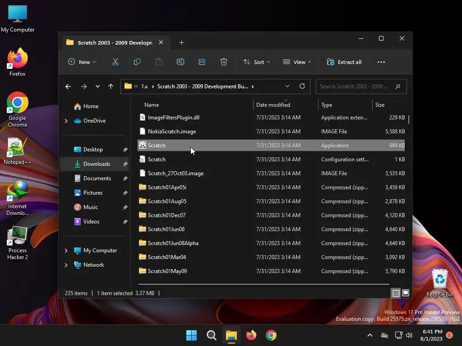Select Scratch01Jun08Alpha zip folder
This screenshot has height=346, width=462.
[x=271, y=243]
